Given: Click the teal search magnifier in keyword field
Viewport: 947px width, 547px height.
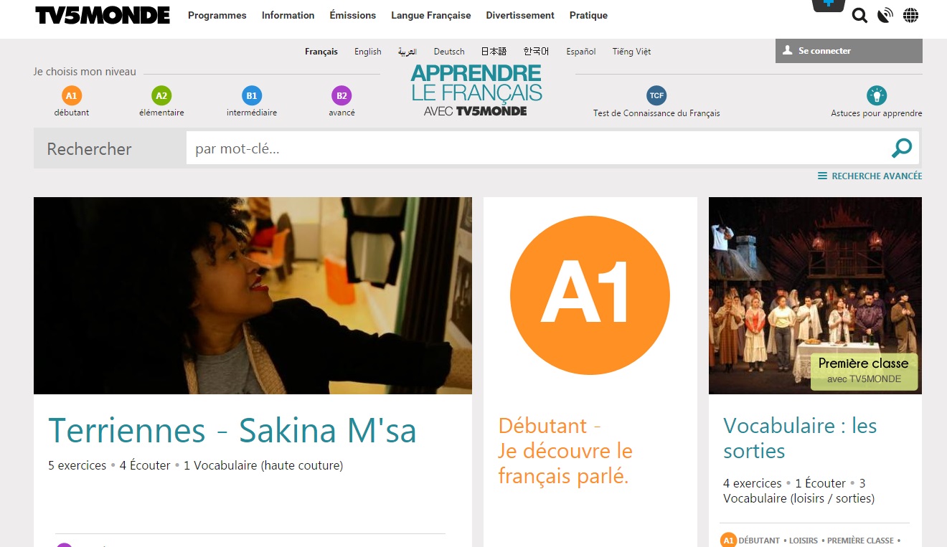Looking at the screenshot, I should coord(902,148).
